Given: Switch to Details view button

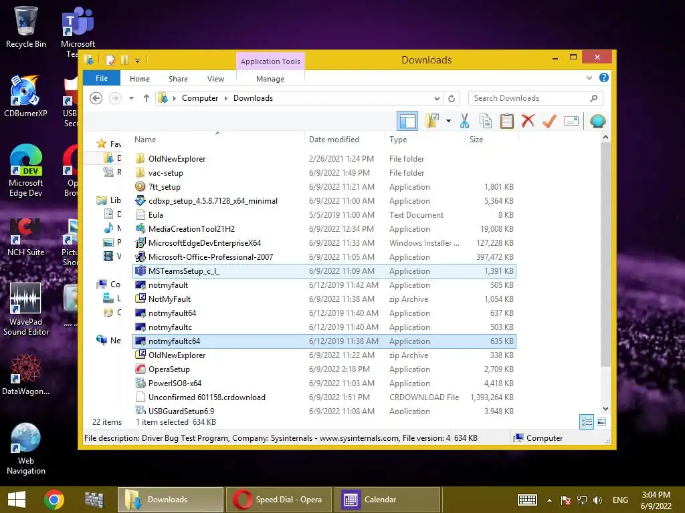Looking at the screenshot, I should 586,422.
